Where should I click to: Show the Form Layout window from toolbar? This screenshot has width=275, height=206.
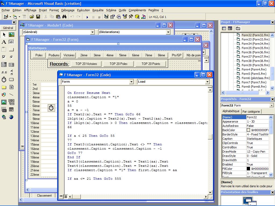pos(119,17)
